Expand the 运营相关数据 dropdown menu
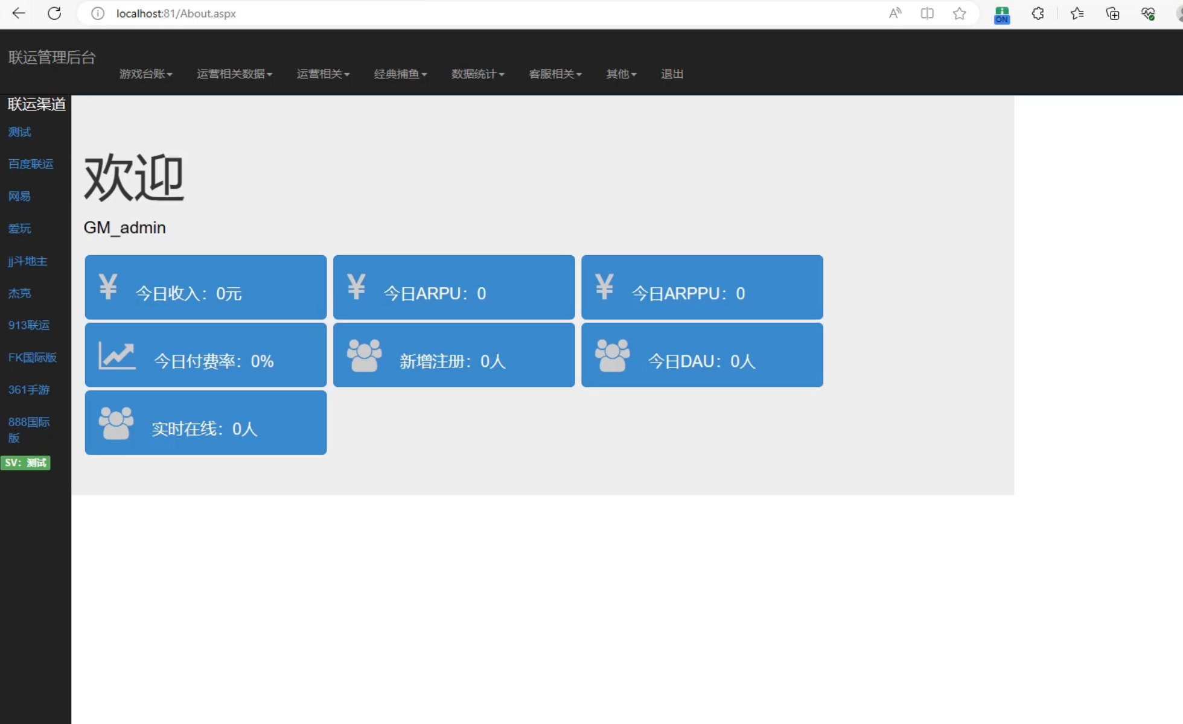 click(234, 74)
